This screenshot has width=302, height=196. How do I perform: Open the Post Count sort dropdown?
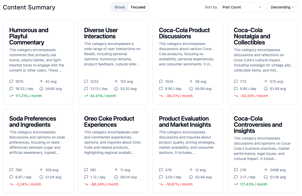[242, 7]
